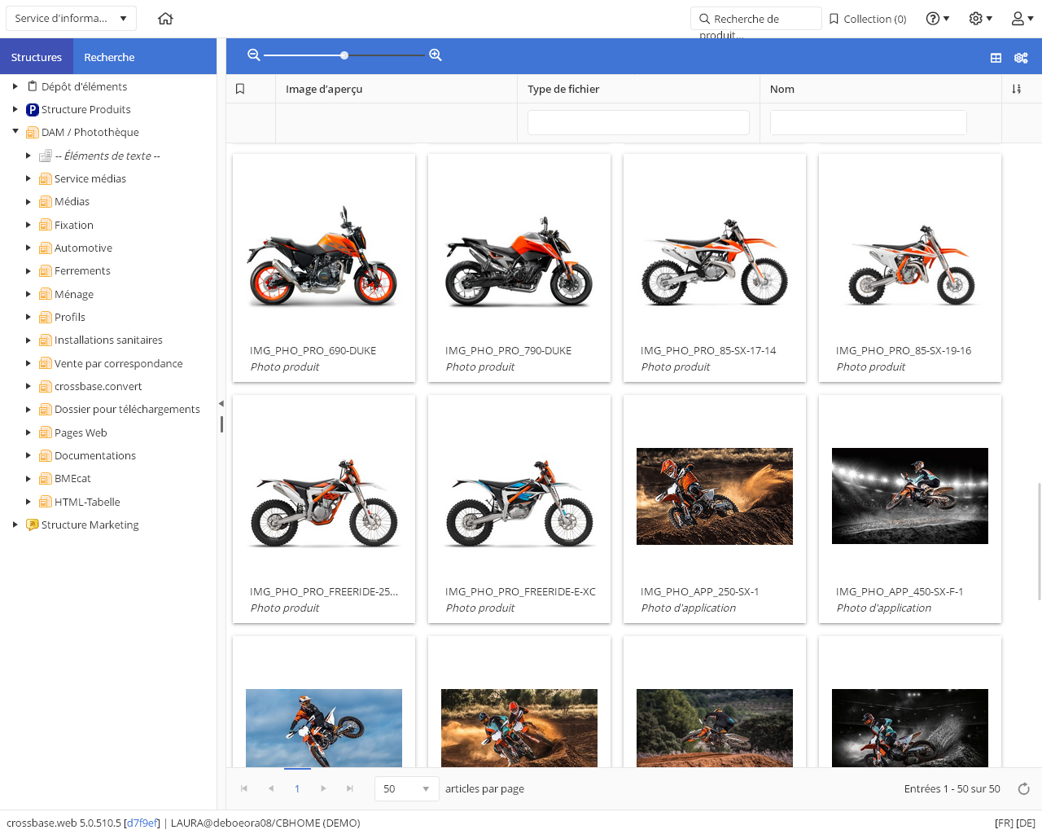This screenshot has height=834, width=1042.
Task: Switch to grid view layout icon
Action: coord(996,58)
